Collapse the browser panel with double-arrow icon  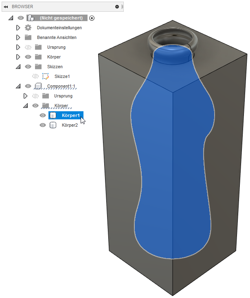point(6,7)
